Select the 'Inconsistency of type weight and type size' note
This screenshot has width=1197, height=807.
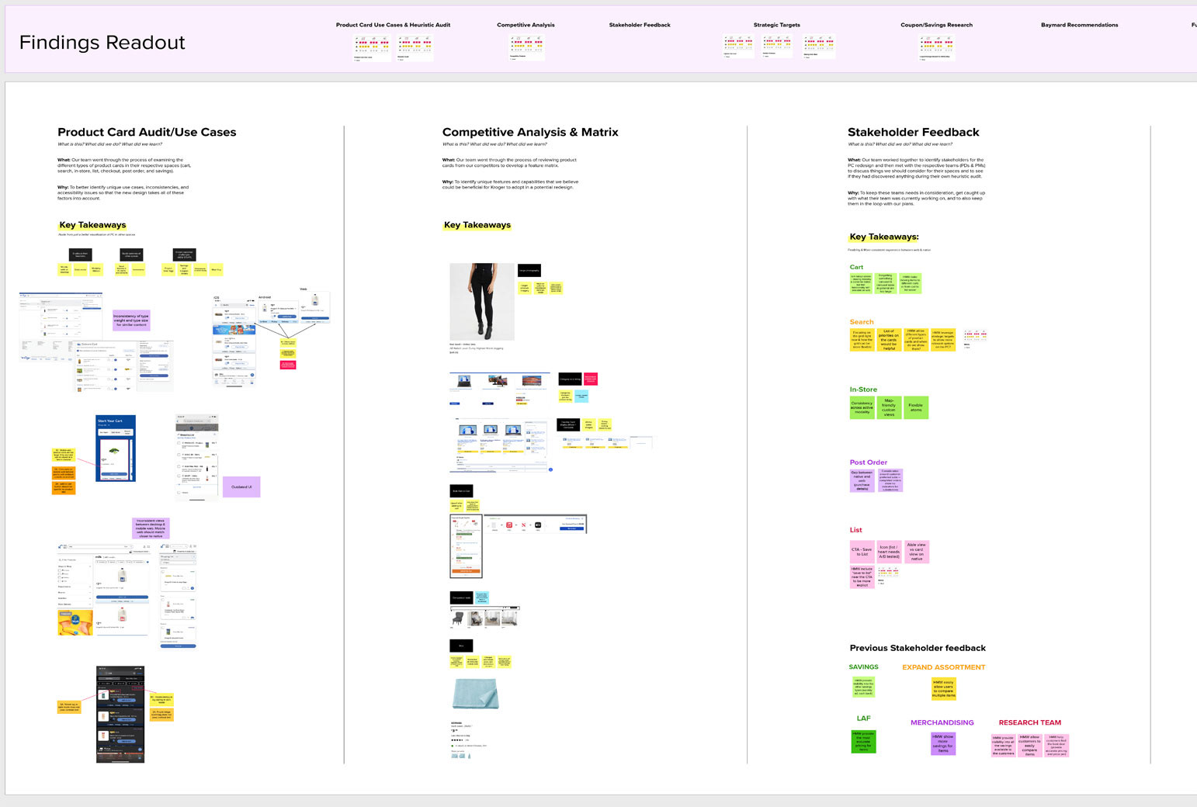tap(131, 320)
